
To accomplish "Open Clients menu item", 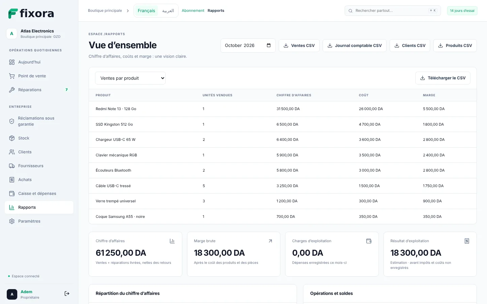I will 39,152.
